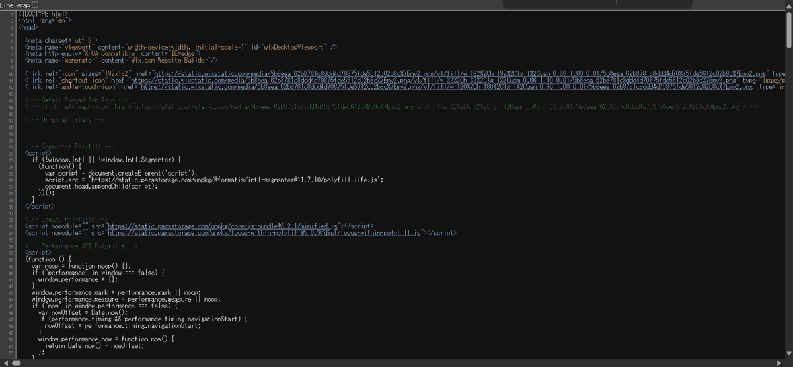The height and width of the screenshot is (367, 793).
Task: Click the "Legacy Polyfills" comment
Action: click(66, 219)
